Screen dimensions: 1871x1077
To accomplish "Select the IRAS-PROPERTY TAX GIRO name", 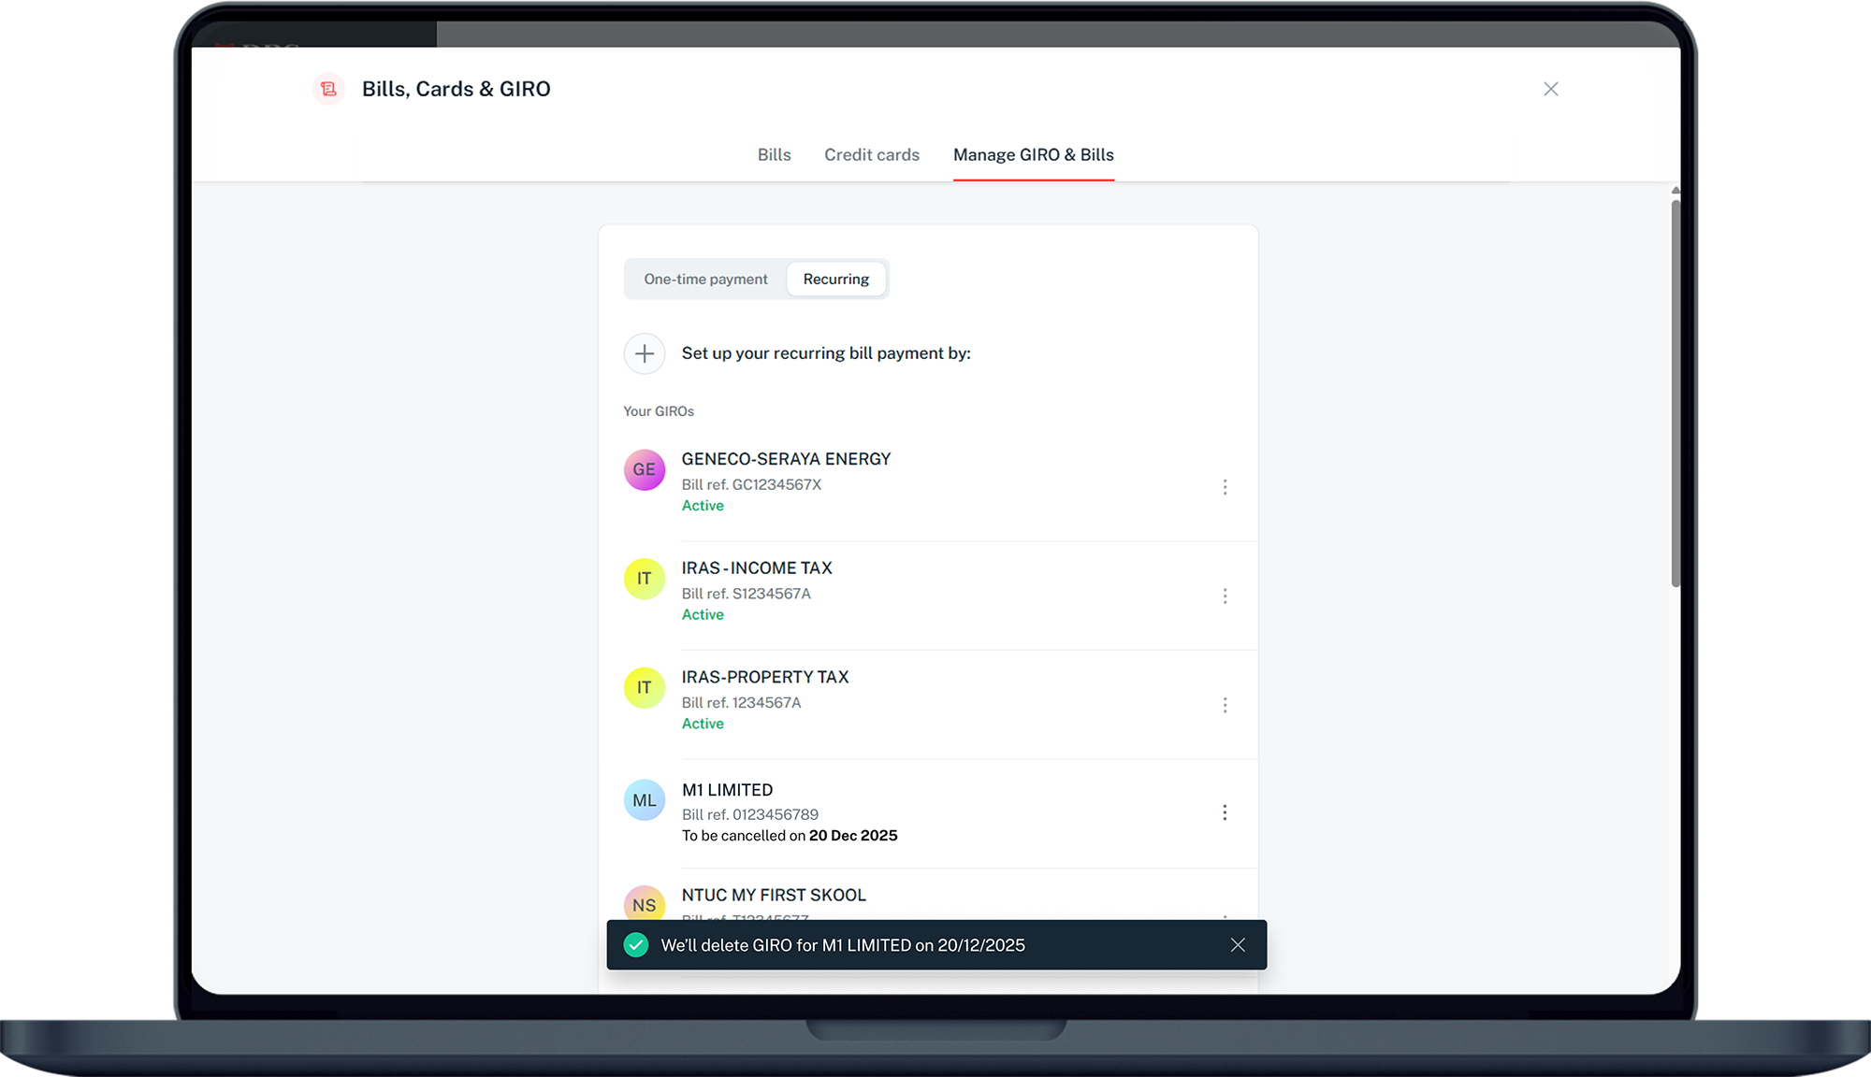I will pyautogui.click(x=765, y=677).
